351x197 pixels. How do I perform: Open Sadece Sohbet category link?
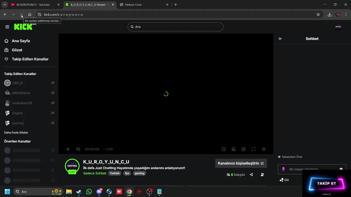point(95,173)
